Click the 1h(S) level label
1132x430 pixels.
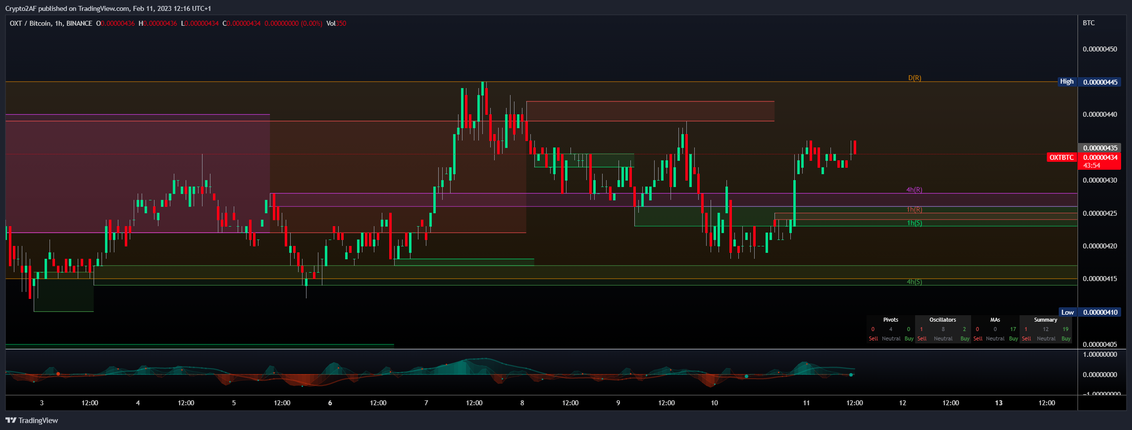pyautogui.click(x=914, y=223)
